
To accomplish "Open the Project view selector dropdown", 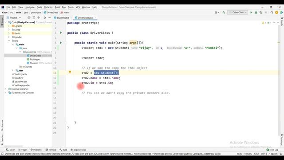I will [x=14, y=18].
